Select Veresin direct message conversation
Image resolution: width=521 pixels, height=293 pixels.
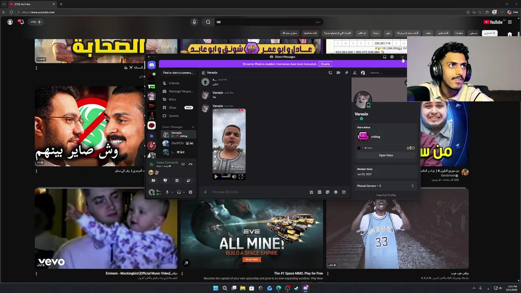[x=178, y=134]
